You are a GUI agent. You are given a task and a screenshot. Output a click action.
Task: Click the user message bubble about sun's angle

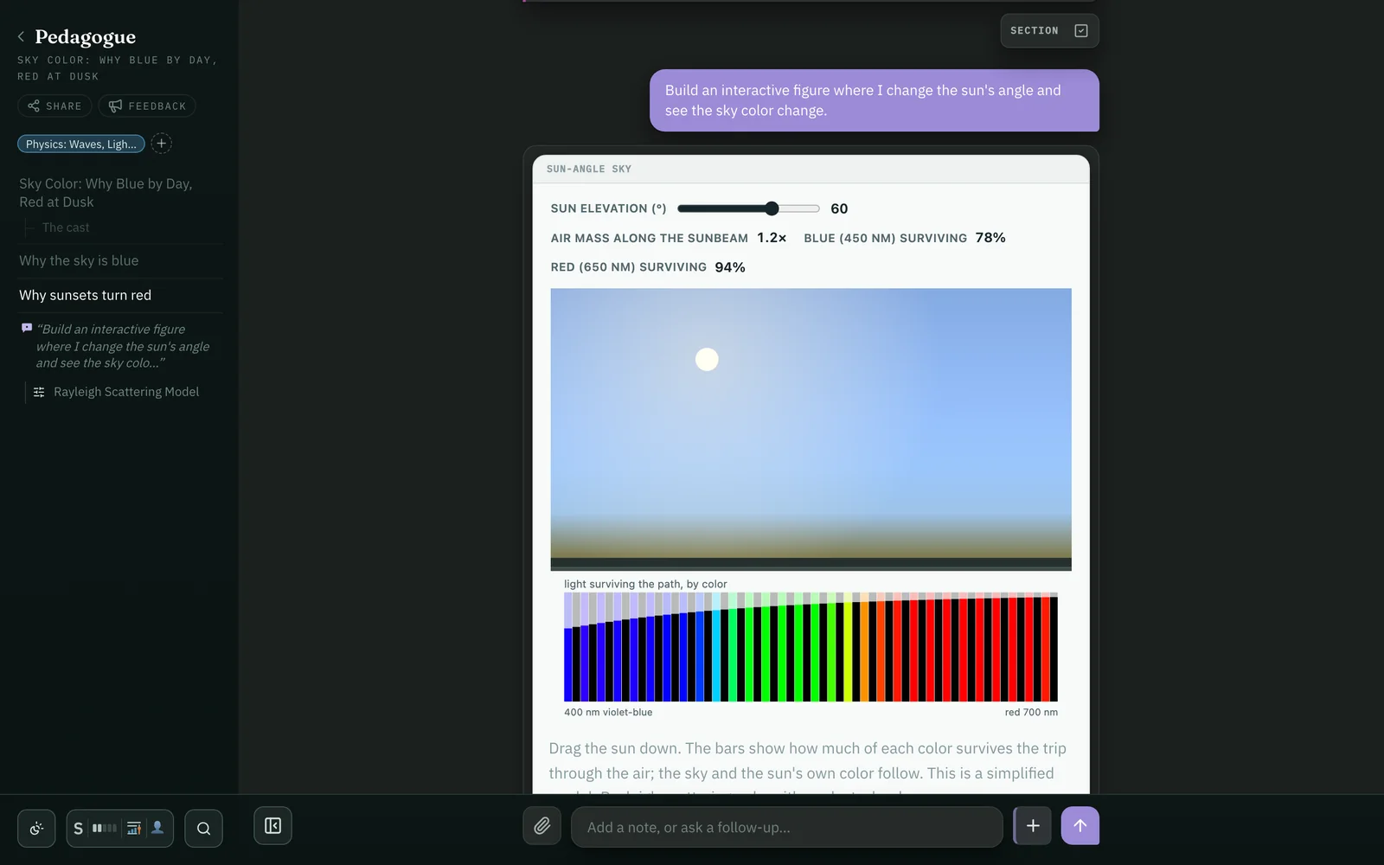tap(874, 100)
